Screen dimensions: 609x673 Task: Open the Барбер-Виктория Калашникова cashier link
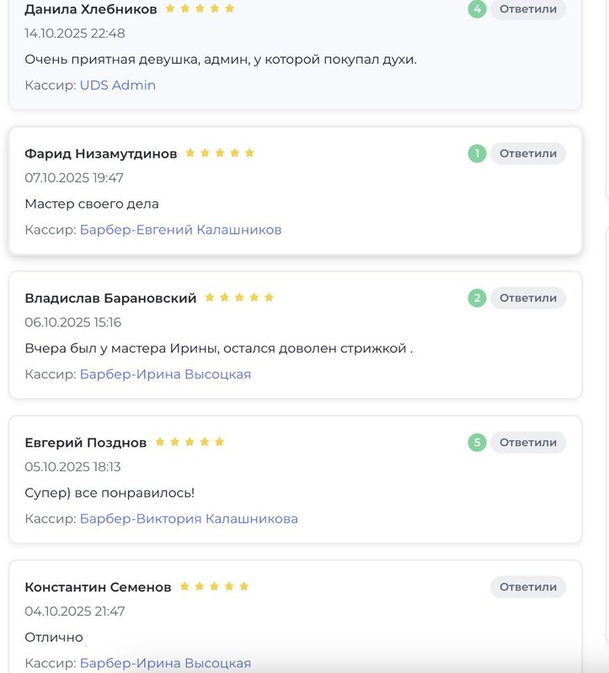click(x=189, y=519)
